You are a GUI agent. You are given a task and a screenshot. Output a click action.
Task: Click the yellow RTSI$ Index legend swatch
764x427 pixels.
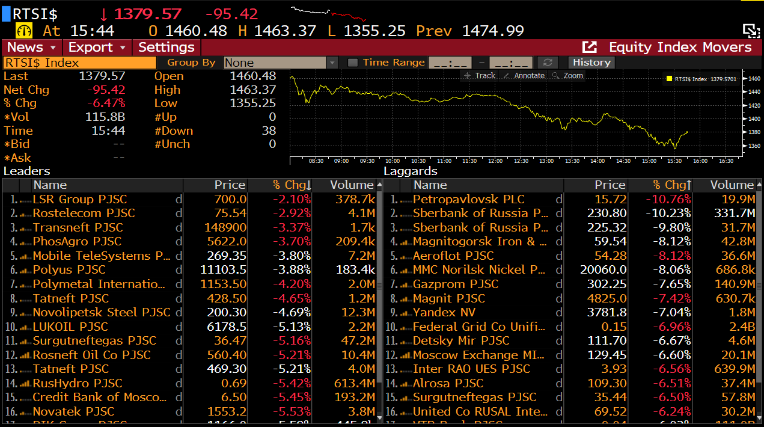point(668,79)
